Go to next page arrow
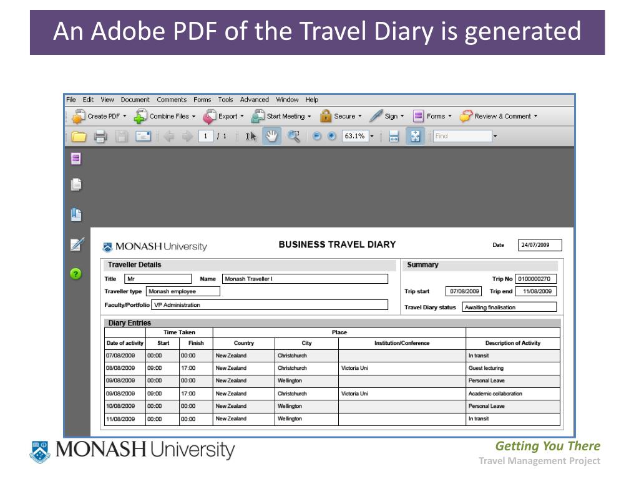This screenshot has width=639, height=479. coord(187,137)
